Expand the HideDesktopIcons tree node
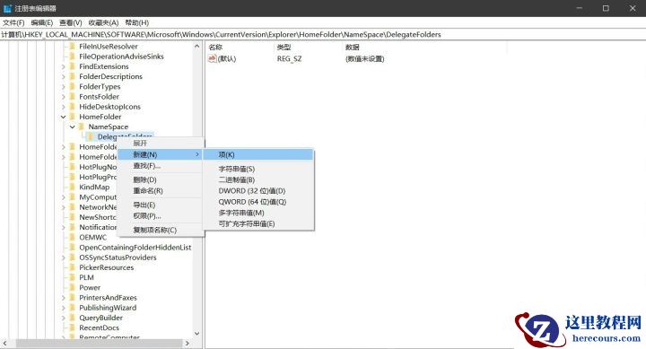646x349 pixels. (63, 107)
